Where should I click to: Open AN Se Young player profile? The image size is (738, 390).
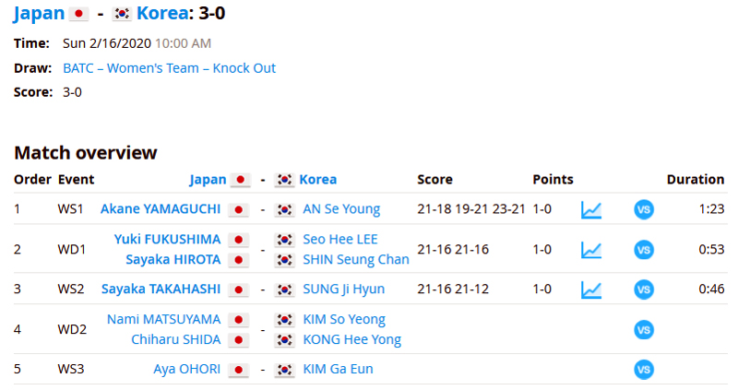pyautogui.click(x=341, y=209)
